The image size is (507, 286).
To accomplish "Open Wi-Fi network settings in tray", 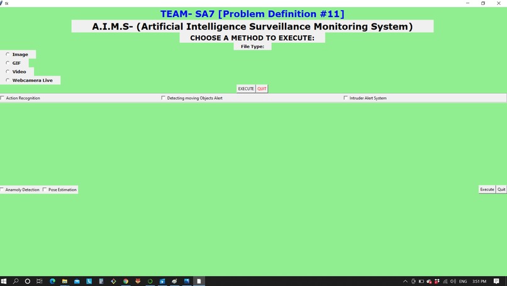I will [x=445, y=281].
